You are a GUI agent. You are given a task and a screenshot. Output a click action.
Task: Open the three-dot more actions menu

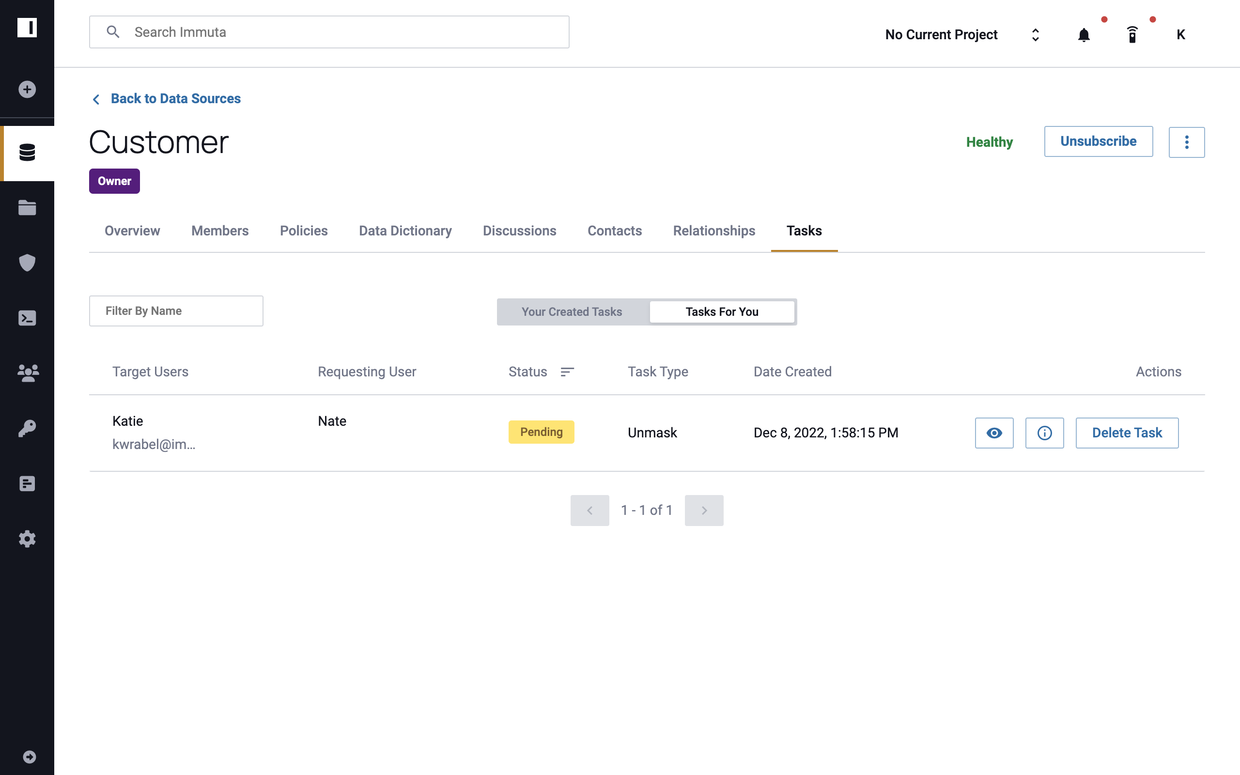(1186, 142)
